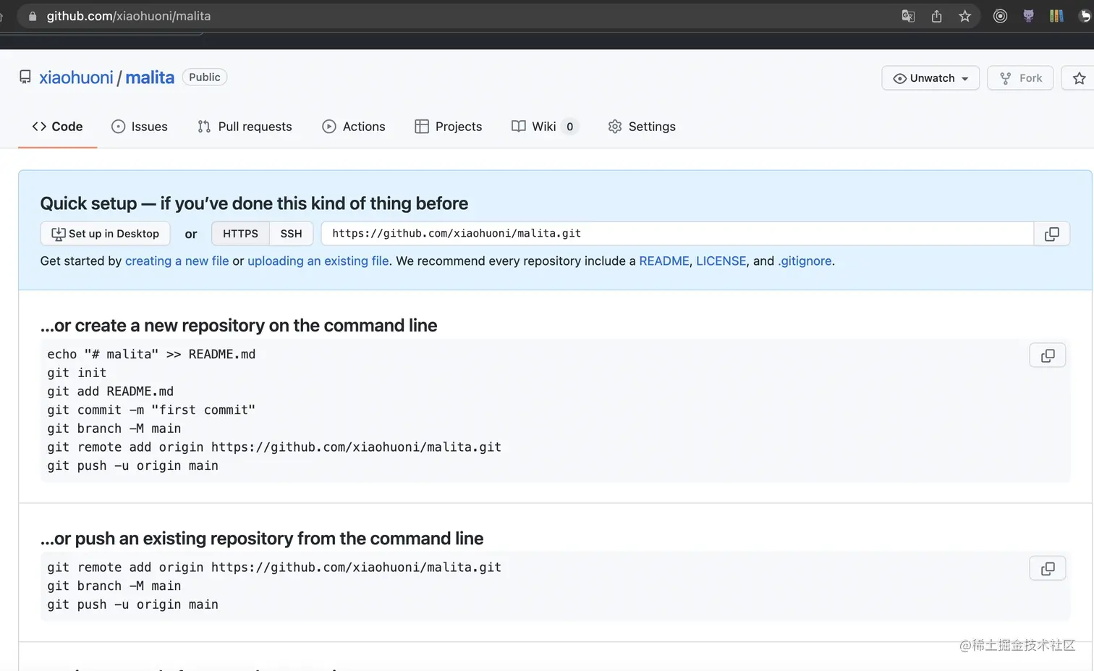Open the Wiki tab

tap(545, 127)
